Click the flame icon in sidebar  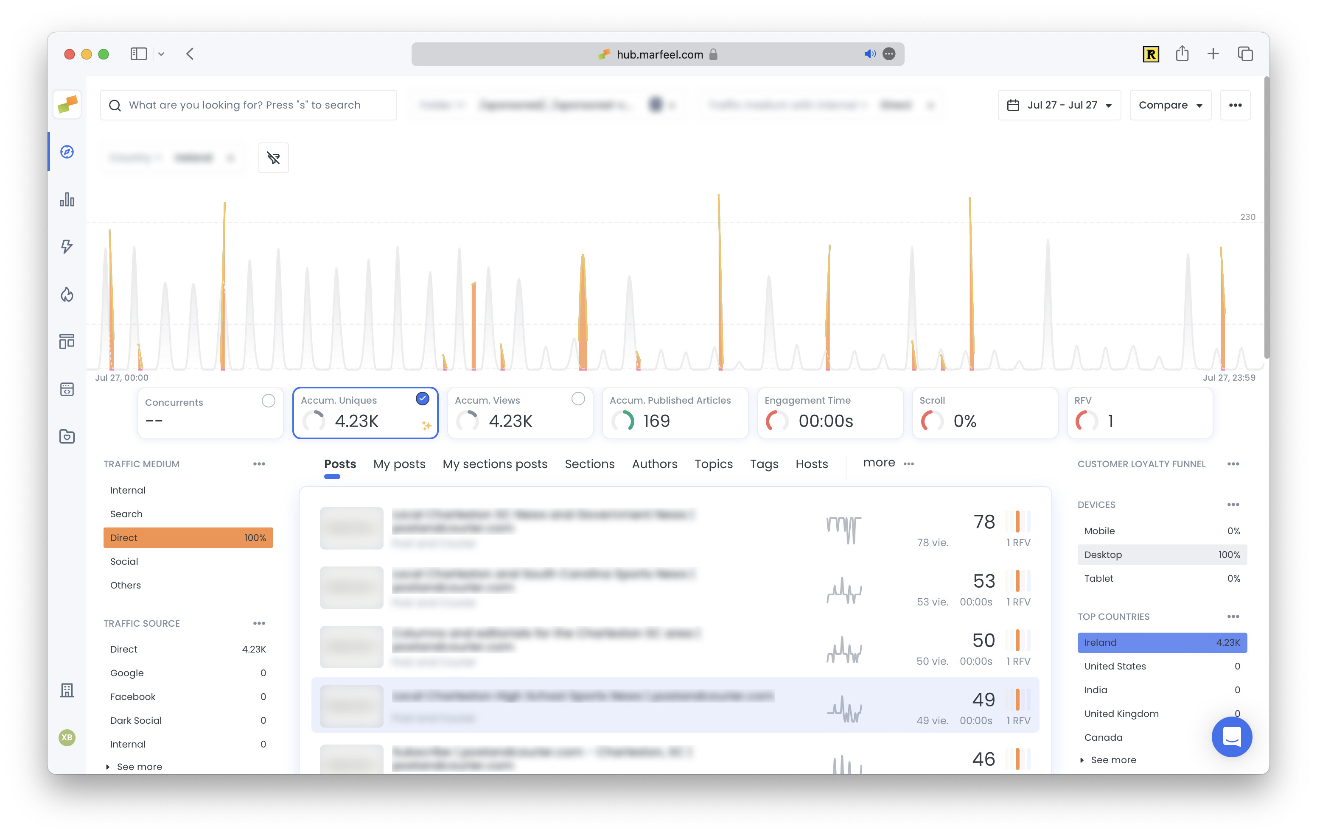tap(67, 295)
